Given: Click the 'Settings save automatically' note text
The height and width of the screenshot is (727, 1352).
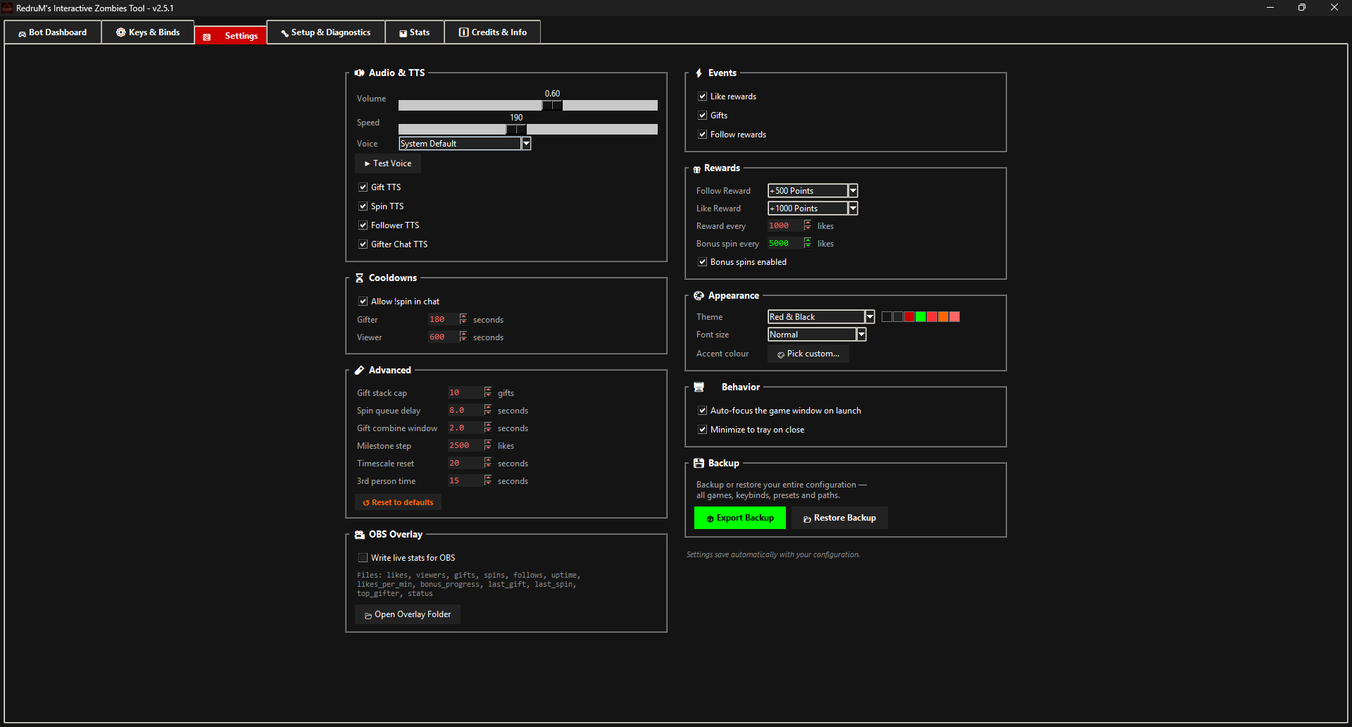Looking at the screenshot, I should tap(773, 555).
